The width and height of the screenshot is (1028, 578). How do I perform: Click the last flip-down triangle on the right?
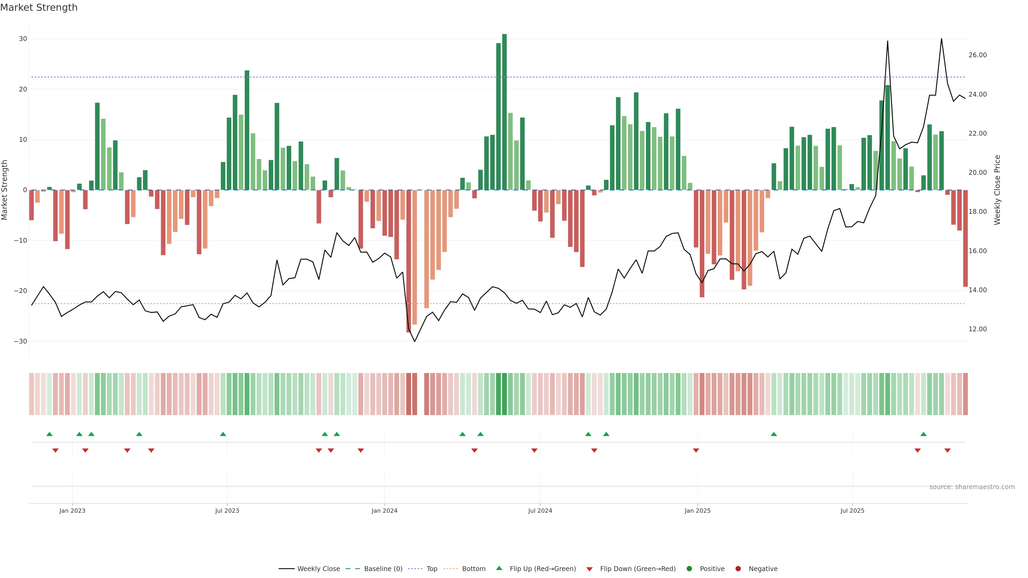[947, 450]
